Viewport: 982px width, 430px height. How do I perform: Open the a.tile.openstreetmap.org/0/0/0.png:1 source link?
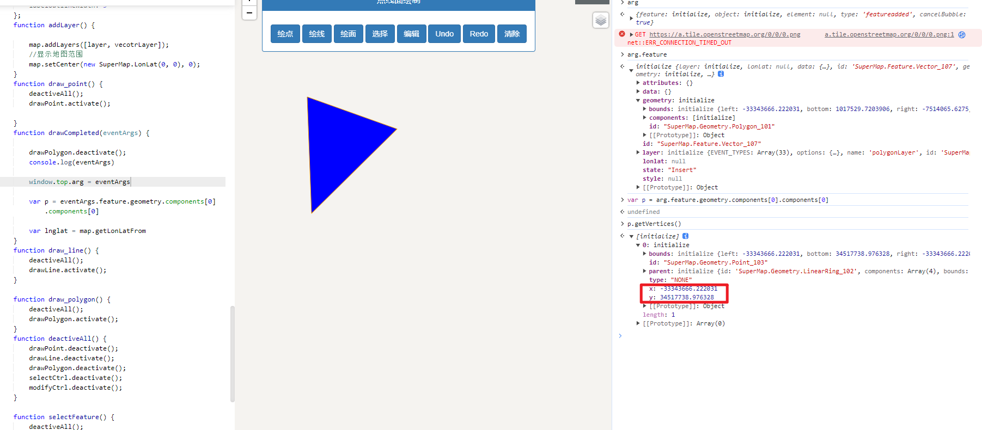pos(889,34)
